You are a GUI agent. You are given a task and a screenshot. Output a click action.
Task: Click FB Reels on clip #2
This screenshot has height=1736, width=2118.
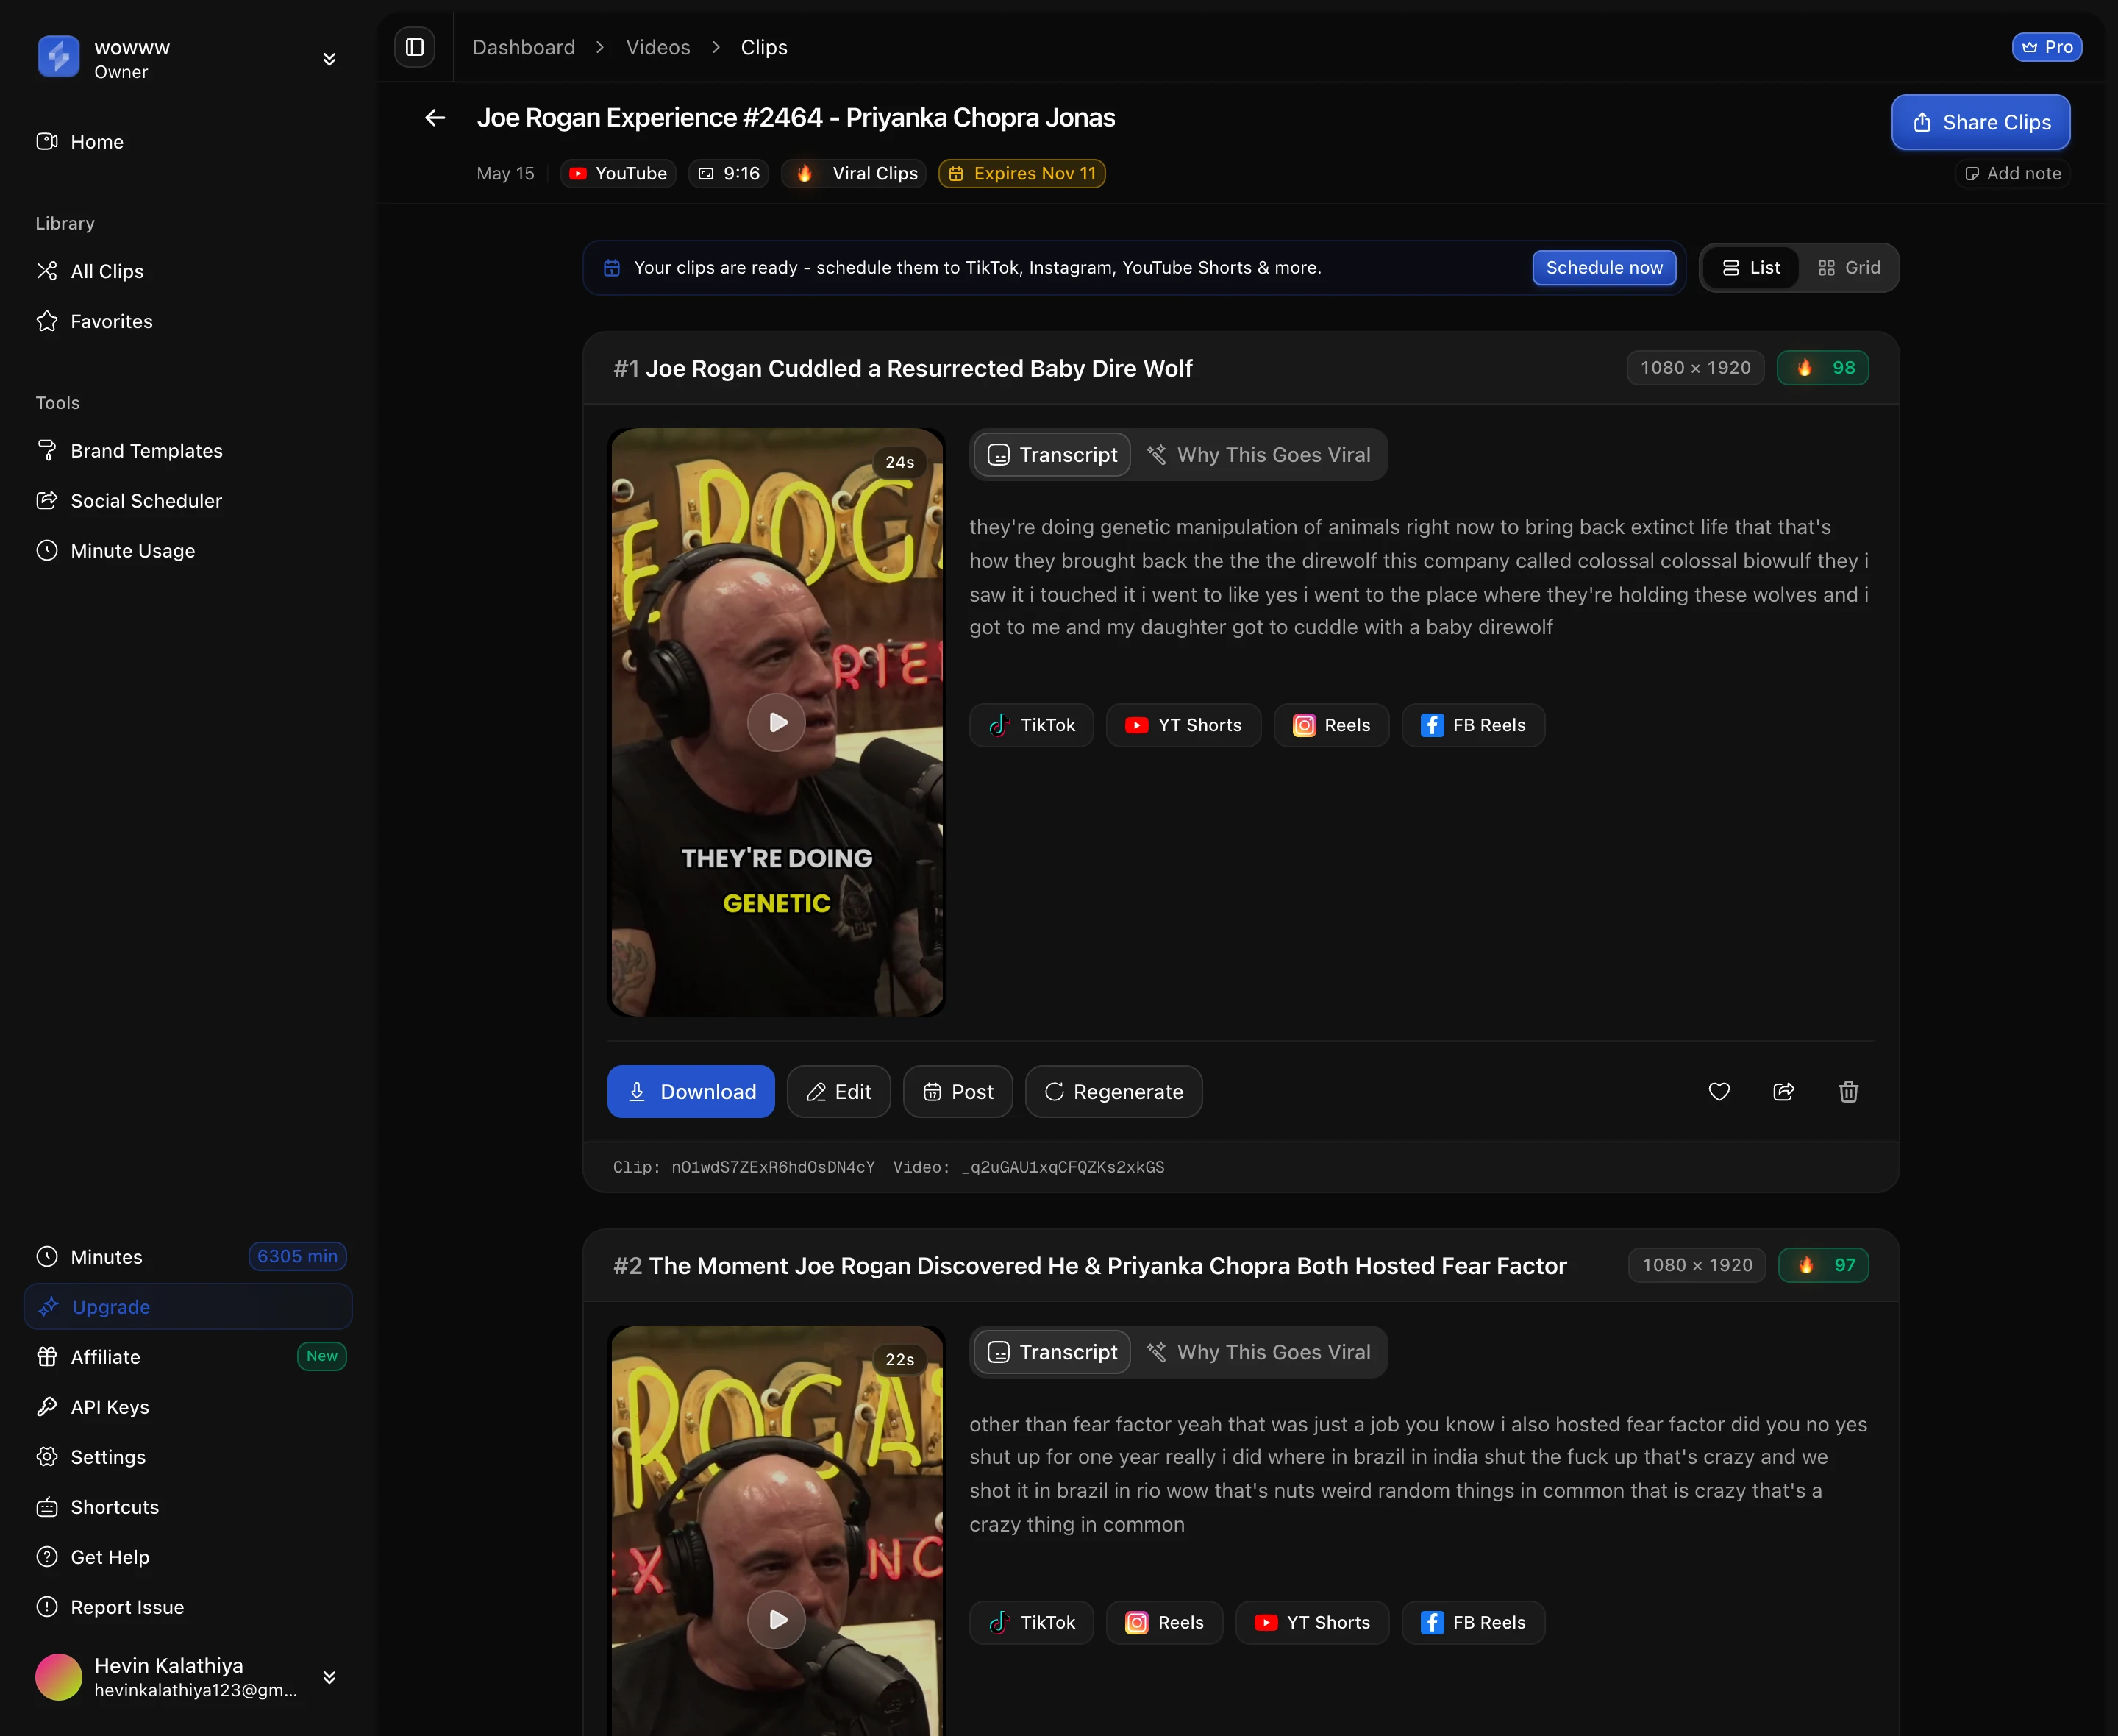(x=1473, y=1622)
